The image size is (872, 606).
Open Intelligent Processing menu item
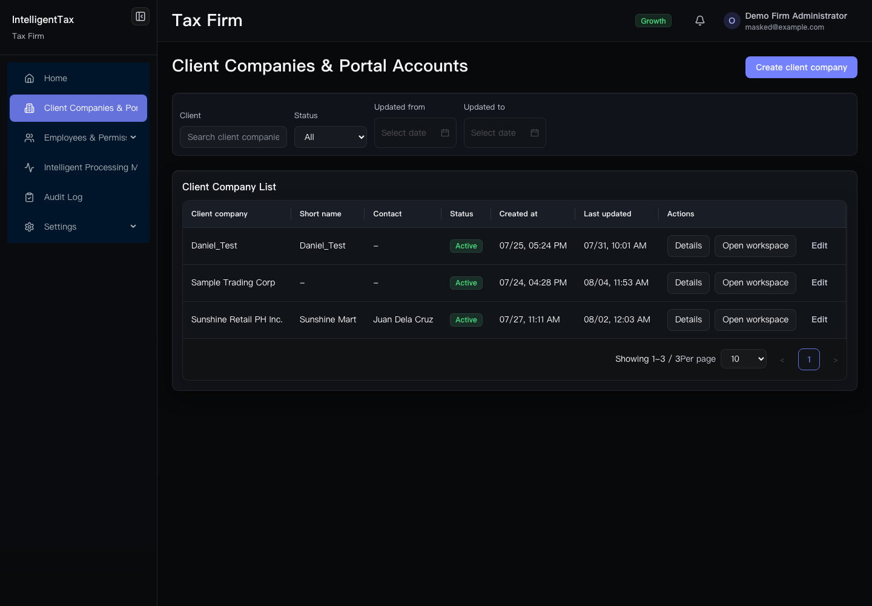click(78, 167)
